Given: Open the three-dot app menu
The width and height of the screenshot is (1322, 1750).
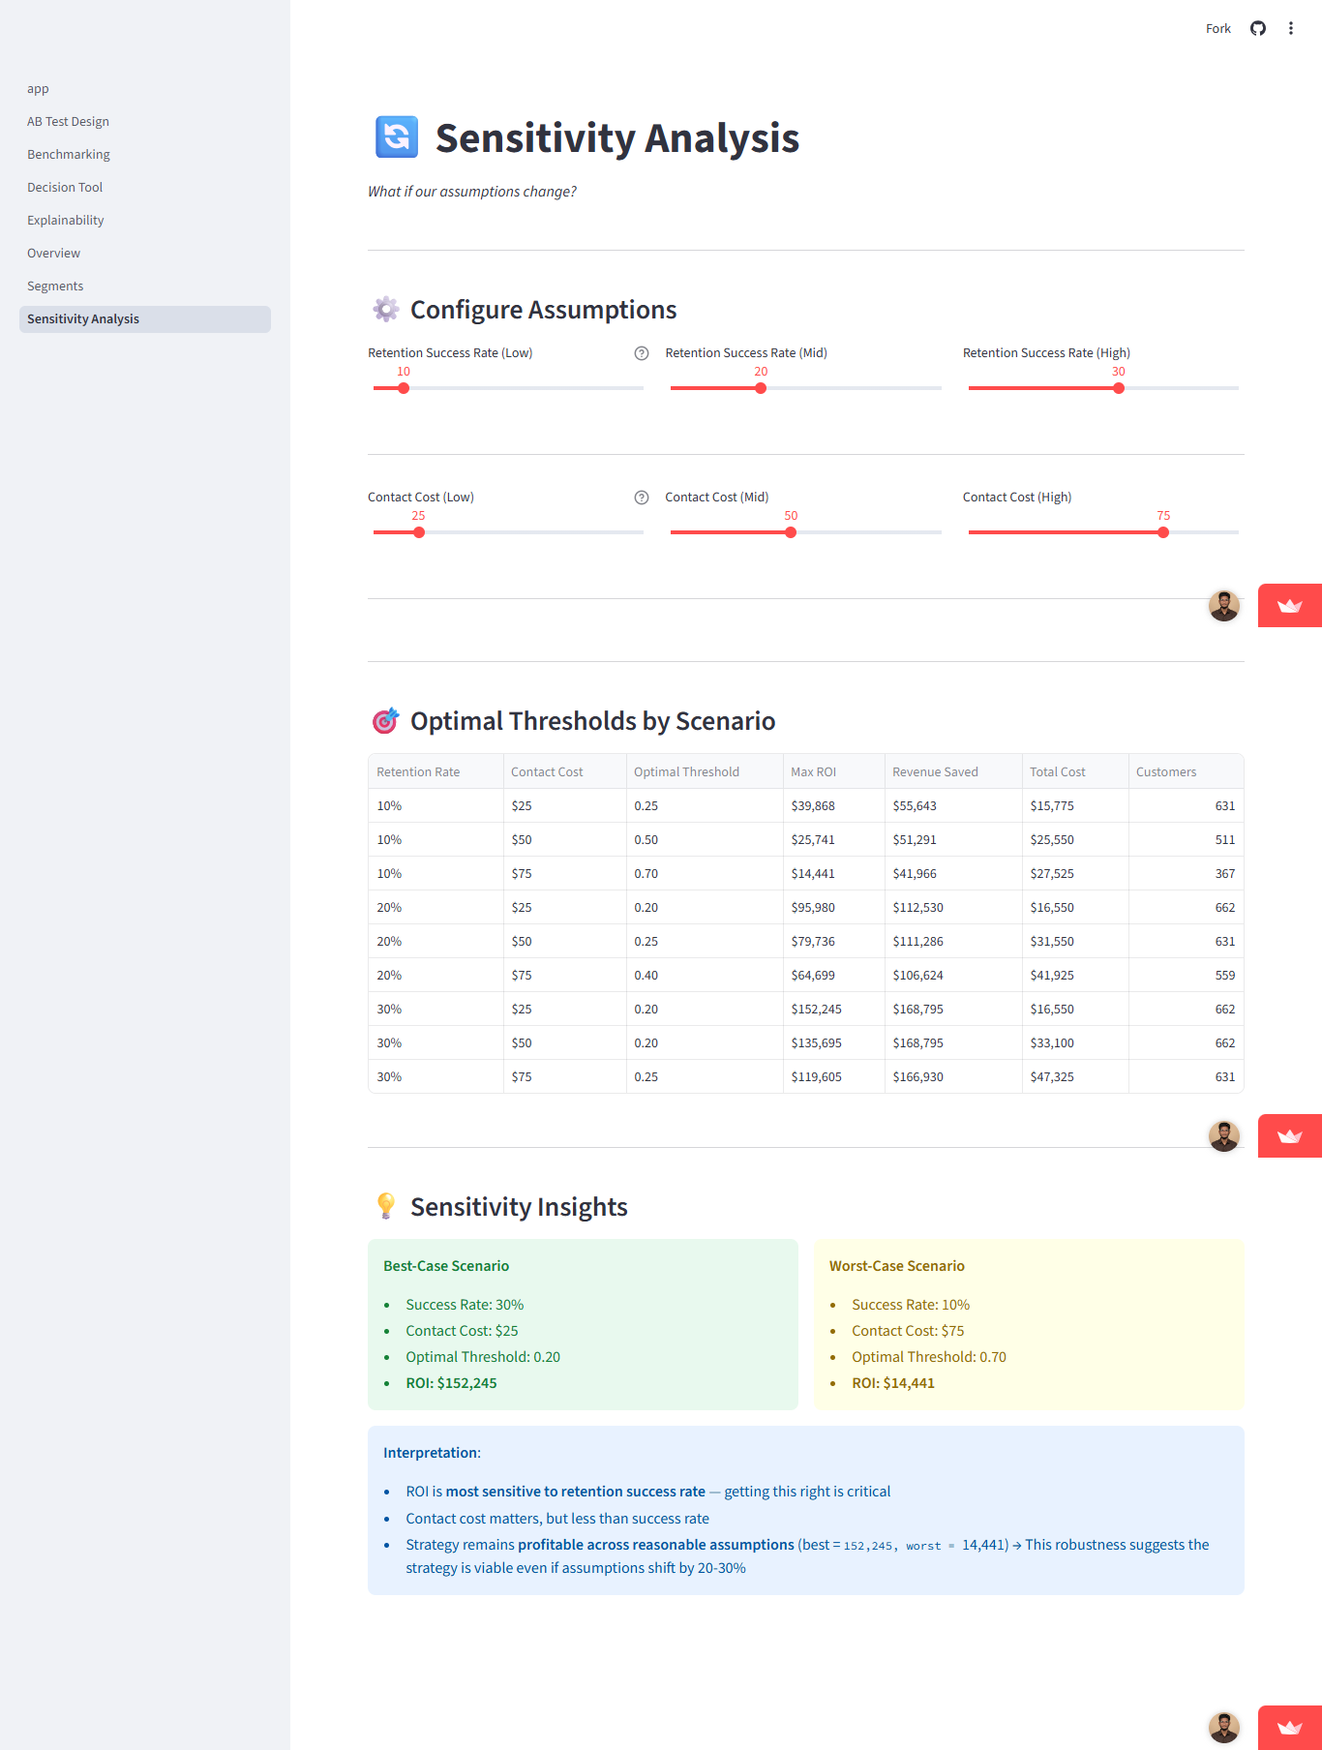Looking at the screenshot, I should coord(1291,28).
